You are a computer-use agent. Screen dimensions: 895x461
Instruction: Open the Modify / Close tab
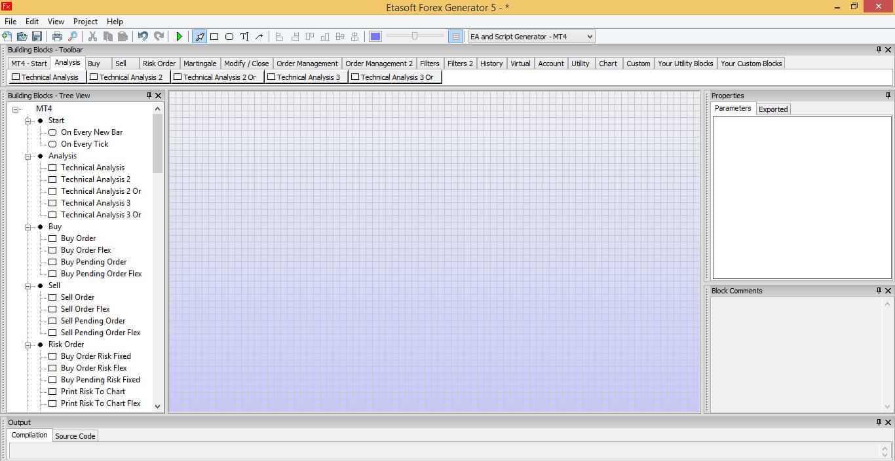pos(246,64)
